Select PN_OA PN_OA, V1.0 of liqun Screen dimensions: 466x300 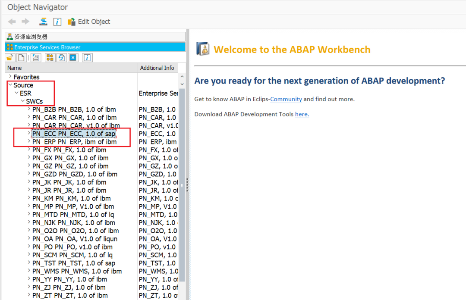[75, 239]
